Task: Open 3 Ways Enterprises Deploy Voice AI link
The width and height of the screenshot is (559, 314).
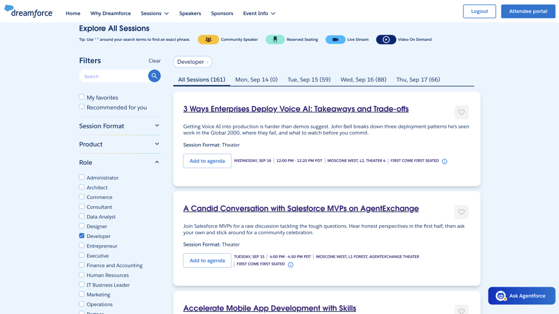Action: tap(296, 109)
